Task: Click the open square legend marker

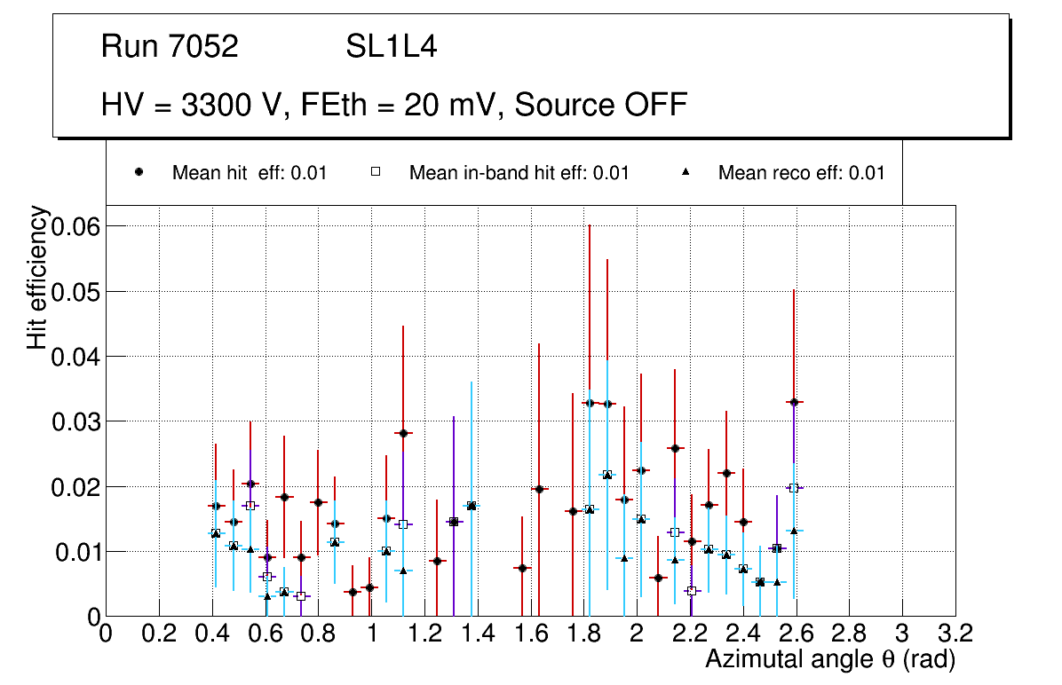Action: pyautogui.click(x=376, y=173)
